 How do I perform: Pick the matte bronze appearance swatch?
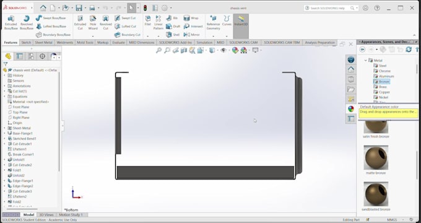pyautogui.click(x=376, y=158)
